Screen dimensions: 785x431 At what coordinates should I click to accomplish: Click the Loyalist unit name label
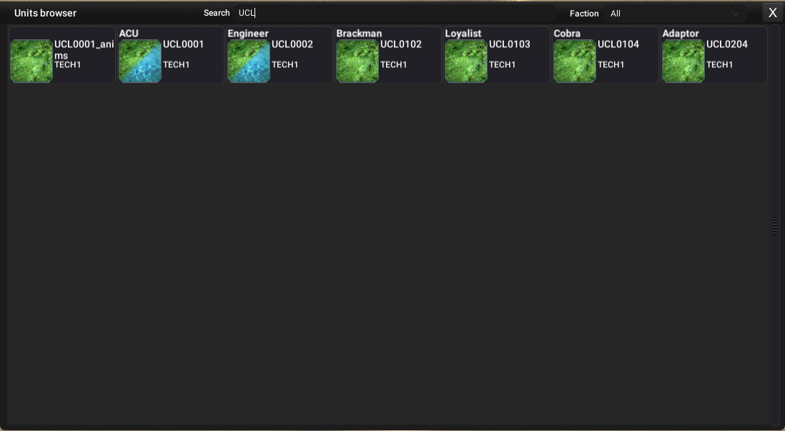(x=463, y=34)
